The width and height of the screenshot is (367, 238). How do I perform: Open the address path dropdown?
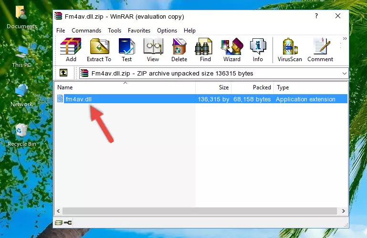pyautogui.click(x=344, y=74)
